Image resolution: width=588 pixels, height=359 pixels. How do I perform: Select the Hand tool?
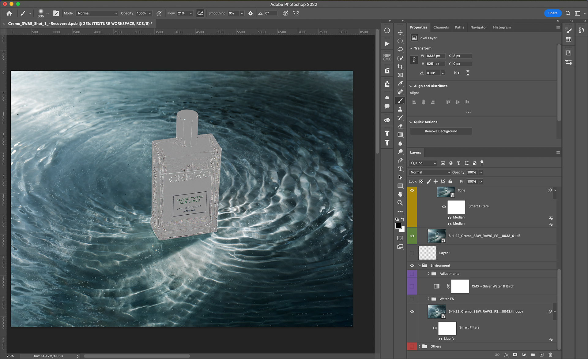pyautogui.click(x=400, y=194)
